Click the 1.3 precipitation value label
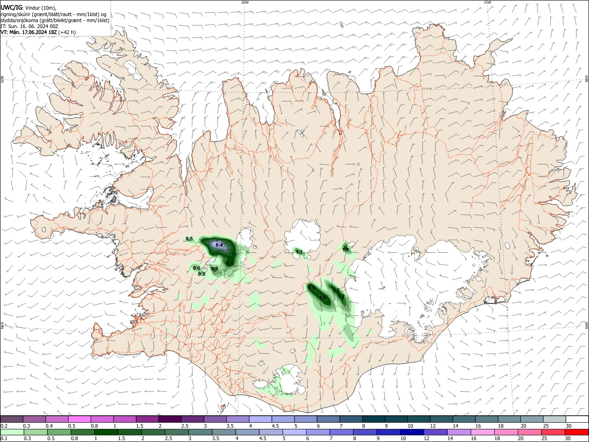The width and height of the screenshot is (589, 442). pyautogui.click(x=230, y=264)
